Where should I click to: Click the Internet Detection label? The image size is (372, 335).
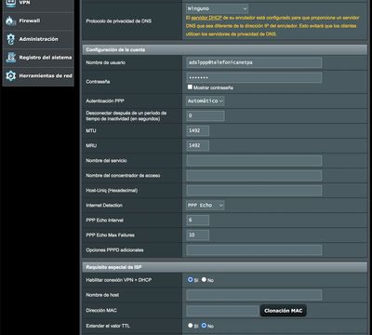point(104,205)
